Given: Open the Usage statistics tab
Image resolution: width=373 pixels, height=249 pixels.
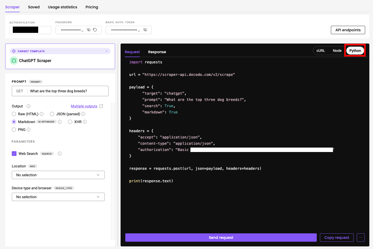Looking at the screenshot, I should 63,7.
